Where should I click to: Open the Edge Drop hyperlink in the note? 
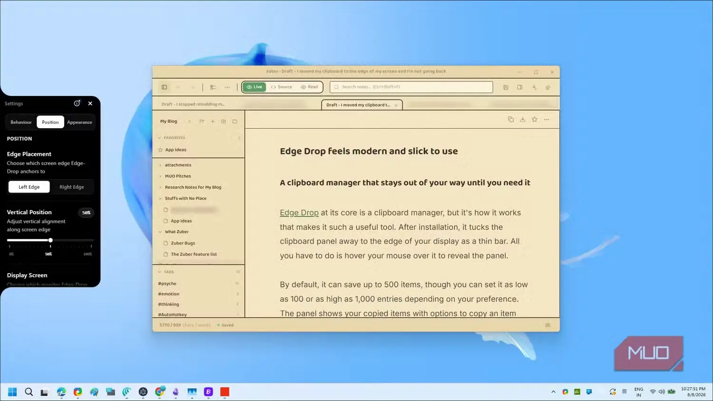pyautogui.click(x=299, y=213)
